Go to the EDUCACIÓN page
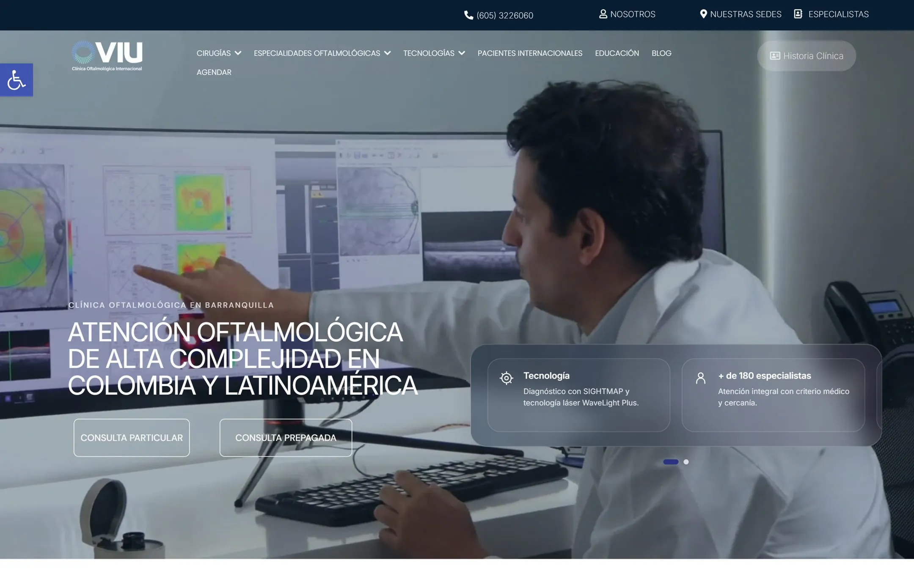914x571 pixels. [617, 53]
